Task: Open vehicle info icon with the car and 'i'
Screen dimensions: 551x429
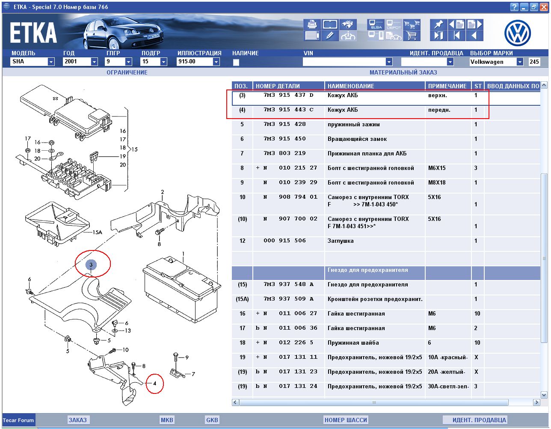Action: pos(348,36)
